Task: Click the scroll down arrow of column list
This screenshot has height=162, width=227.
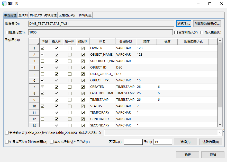Action: coord(220,125)
